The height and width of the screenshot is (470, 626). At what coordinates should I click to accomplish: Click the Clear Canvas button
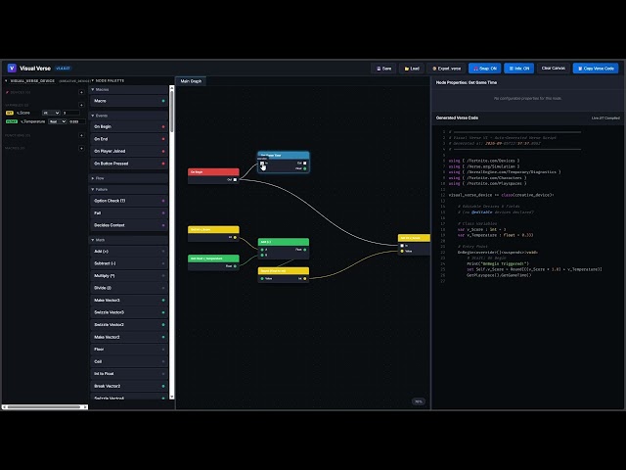(554, 69)
